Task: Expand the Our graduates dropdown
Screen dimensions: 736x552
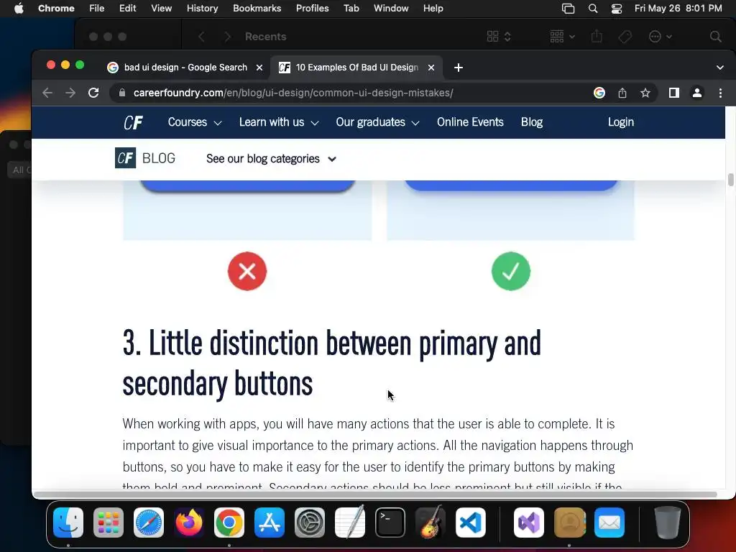Action: point(377,122)
